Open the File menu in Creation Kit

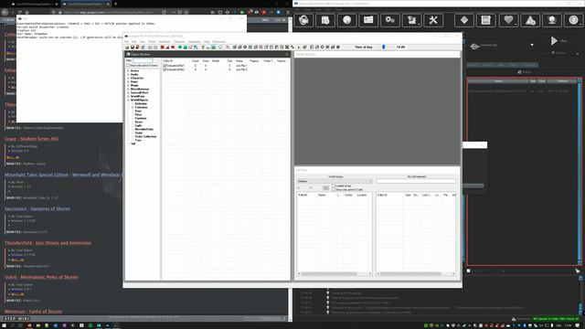coord(127,42)
